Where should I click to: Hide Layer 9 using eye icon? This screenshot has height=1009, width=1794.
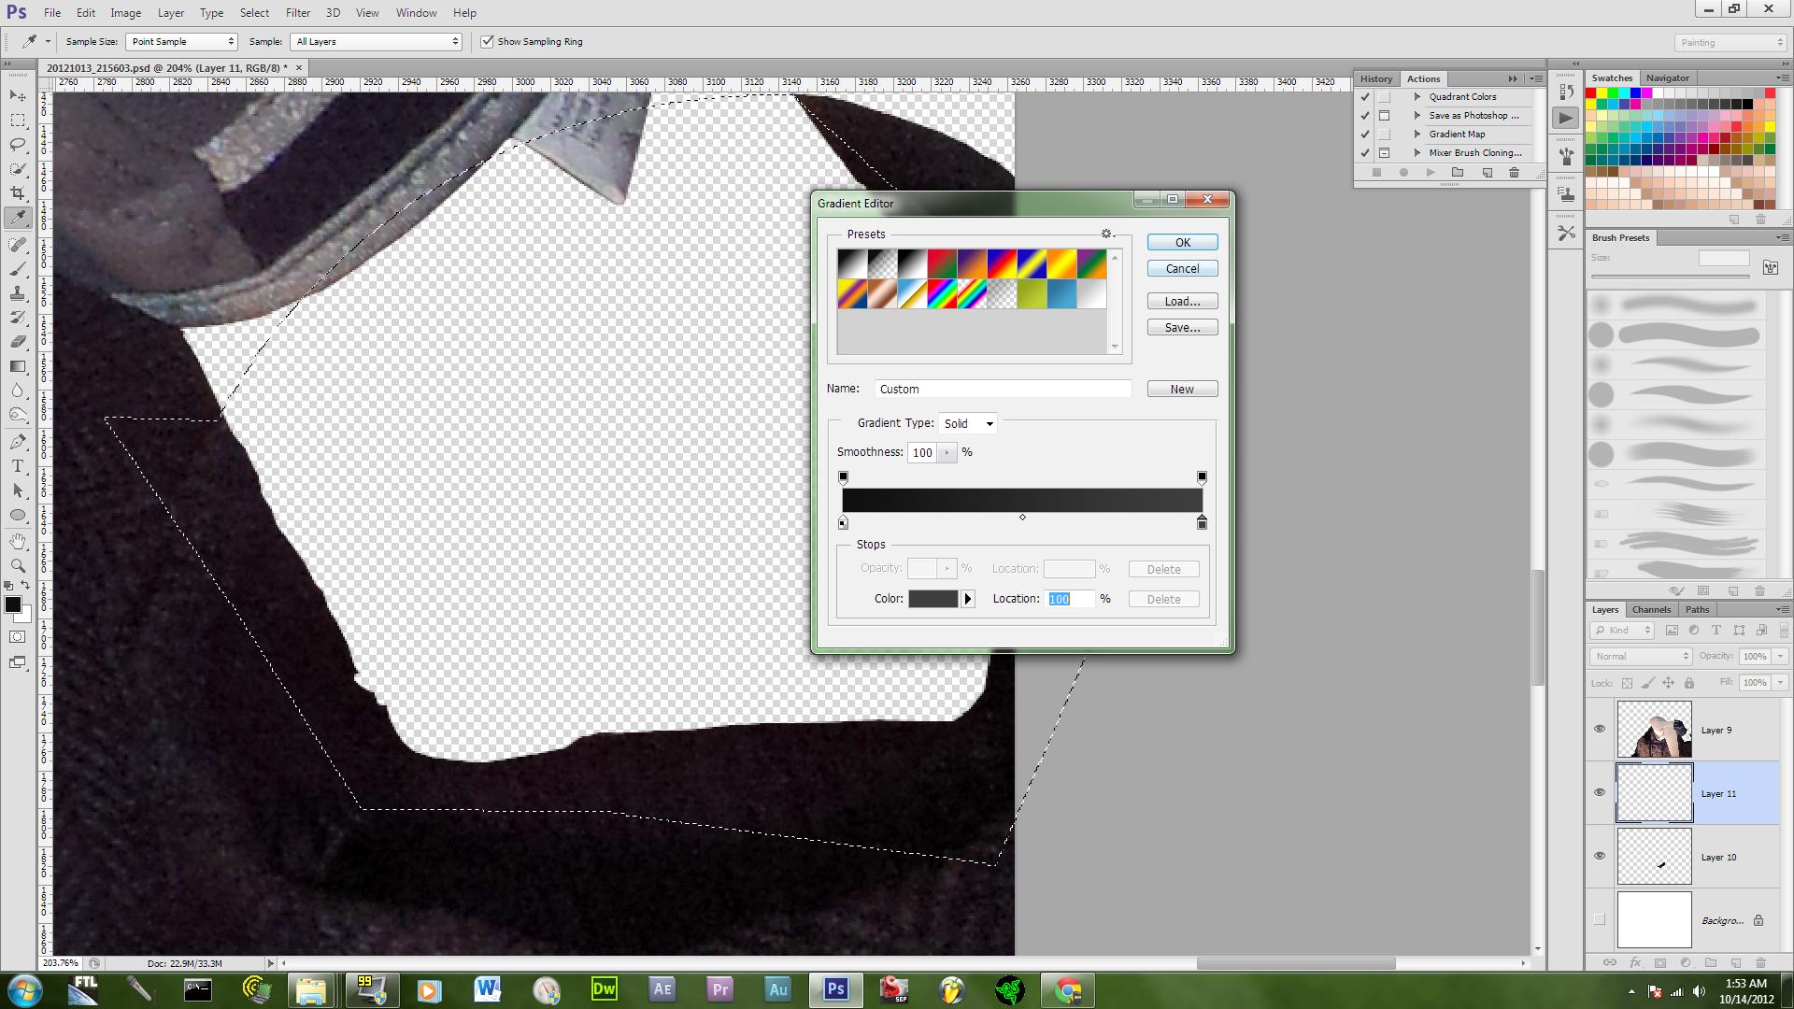click(1600, 729)
